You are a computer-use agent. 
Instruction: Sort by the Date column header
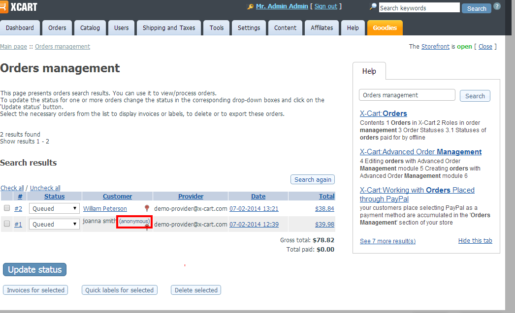258,197
